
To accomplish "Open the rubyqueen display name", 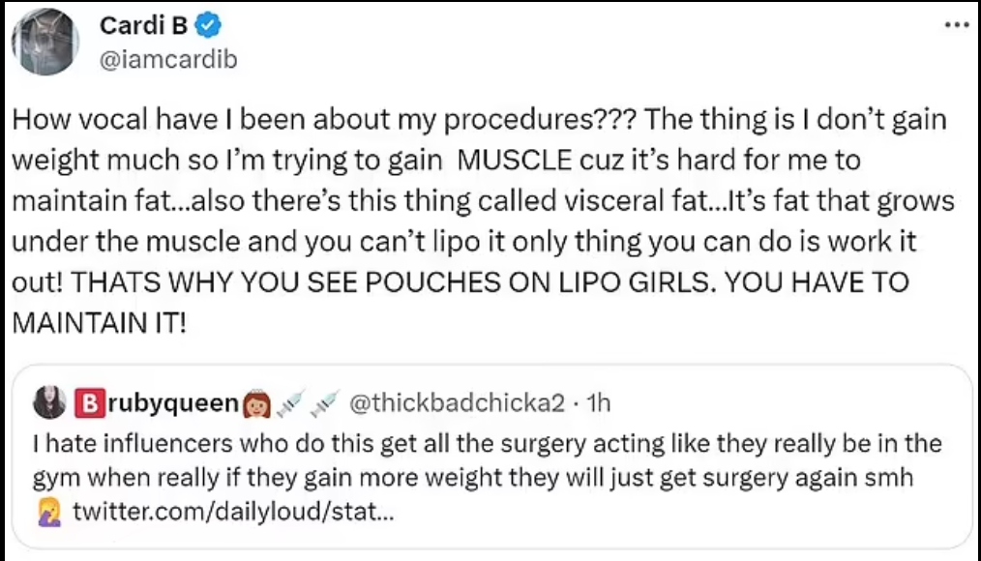I will point(172,402).
